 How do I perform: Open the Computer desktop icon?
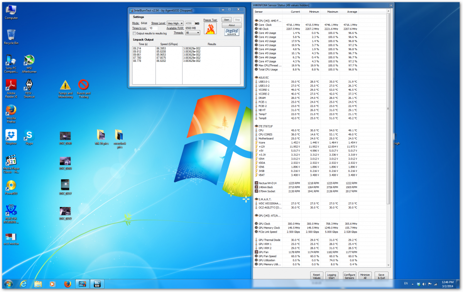[x=11, y=12]
